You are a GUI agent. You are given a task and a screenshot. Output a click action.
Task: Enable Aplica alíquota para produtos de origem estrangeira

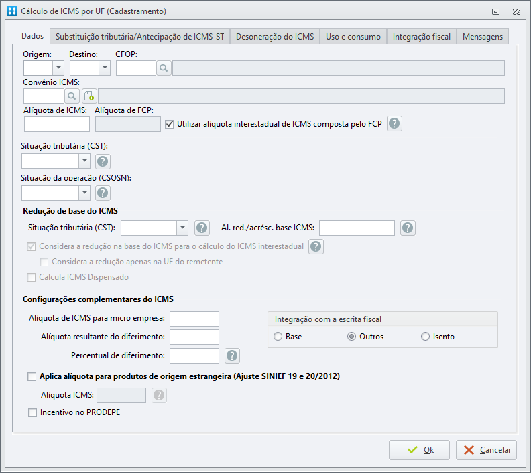tap(32, 376)
